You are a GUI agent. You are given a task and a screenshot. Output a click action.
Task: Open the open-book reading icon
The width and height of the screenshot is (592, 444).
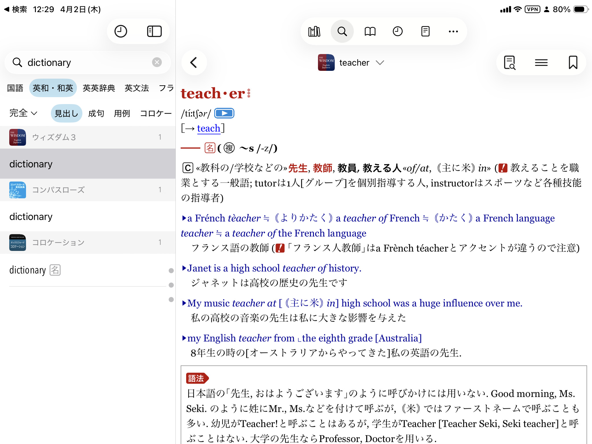(x=370, y=31)
